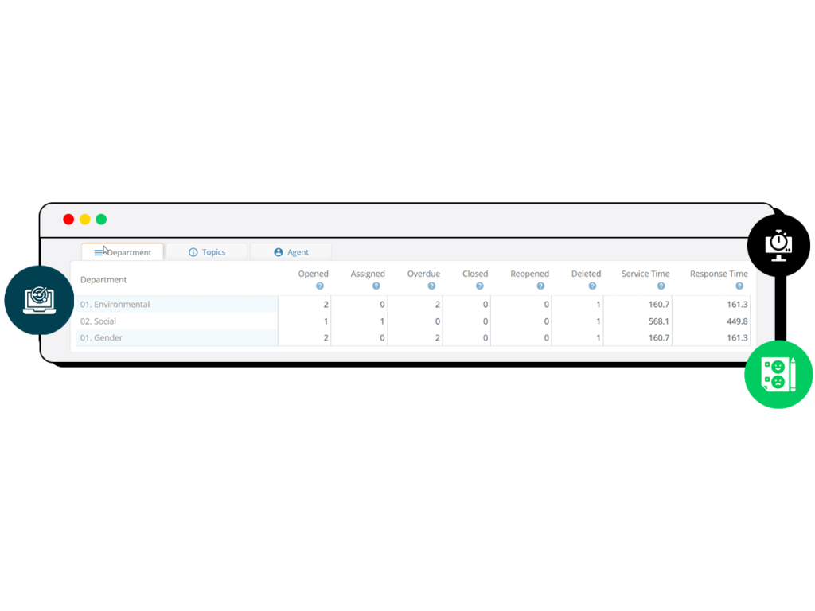Screen dimensions: 815x611
Task: Click the help icon under Assigned
Action: (376, 286)
